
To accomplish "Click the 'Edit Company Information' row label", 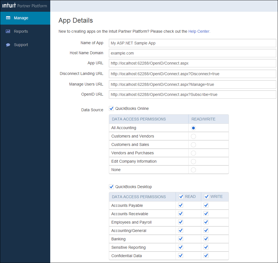I will [x=134, y=162].
